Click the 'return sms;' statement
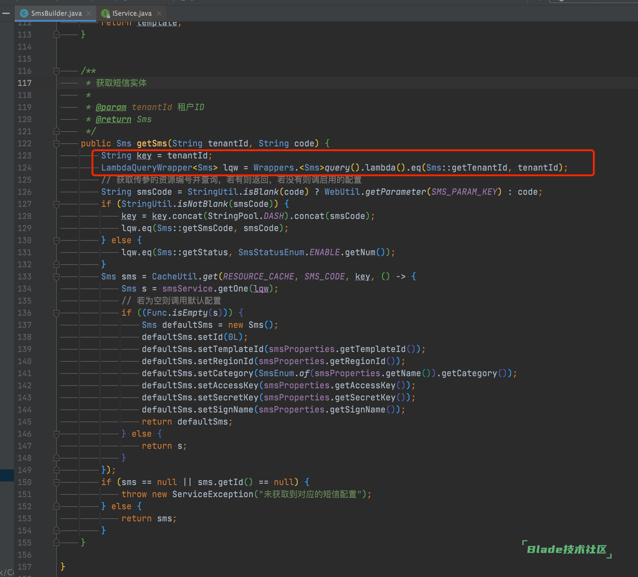This screenshot has width=638, height=577. tap(149, 519)
